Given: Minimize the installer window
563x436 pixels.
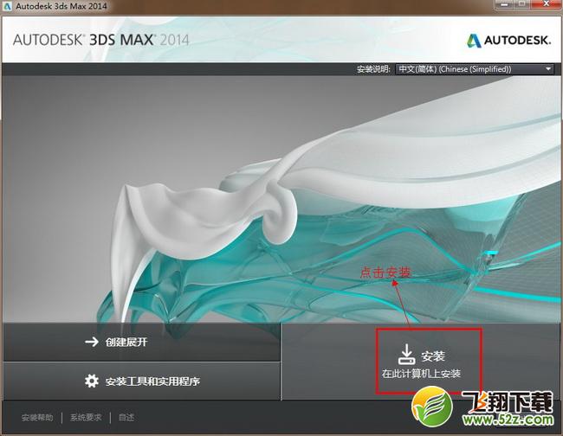Looking at the screenshot, I should click(504, 4).
